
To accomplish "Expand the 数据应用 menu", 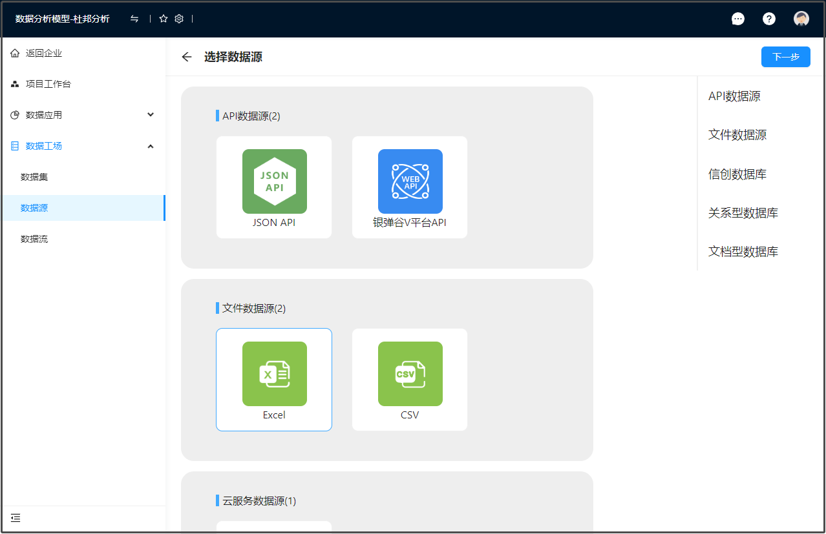I will (83, 115).
